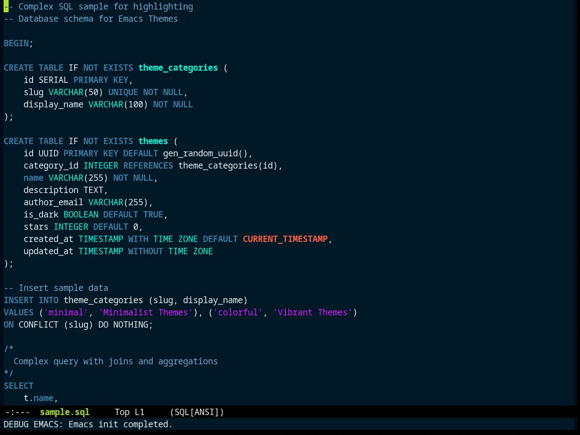Click the VALUES keyword

[x=19, y=312]
